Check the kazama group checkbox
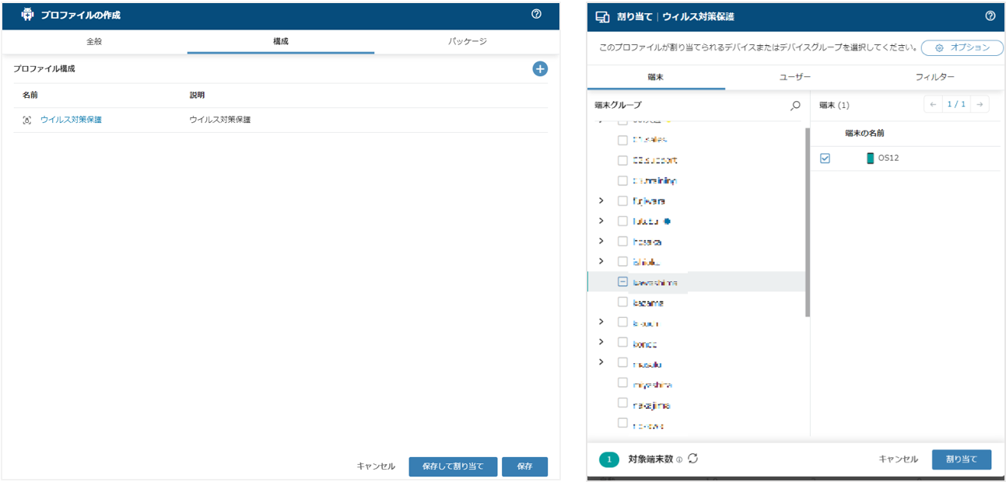 622,302
